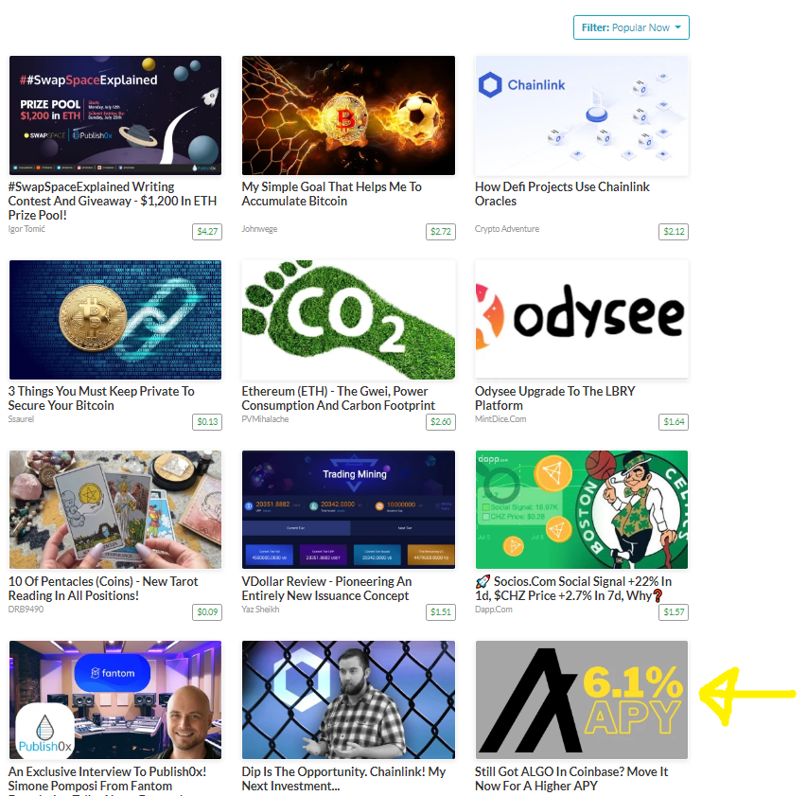This screenshot has height=796, width=807.
Task: Click the $2.60 tip amount badge
Action: point(441,422)
